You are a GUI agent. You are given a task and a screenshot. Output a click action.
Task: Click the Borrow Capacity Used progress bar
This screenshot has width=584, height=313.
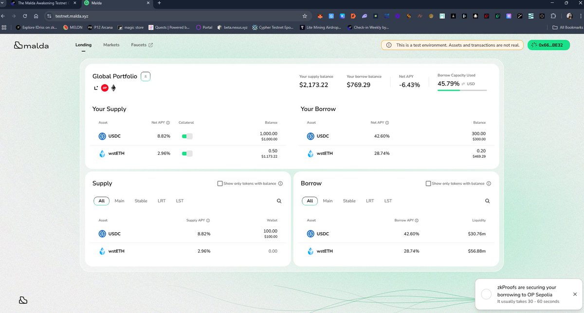(x=462, y=90)
